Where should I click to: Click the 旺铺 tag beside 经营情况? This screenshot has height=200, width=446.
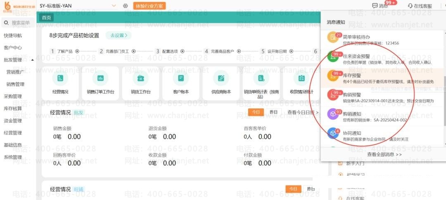[x=79, y=189]
